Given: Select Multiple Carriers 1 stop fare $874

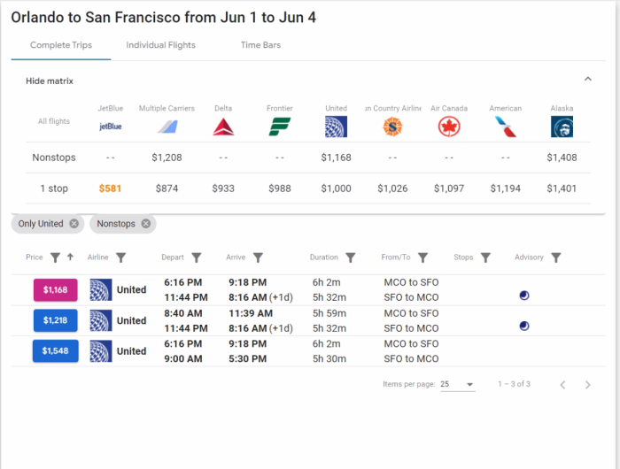Looking at the screenshot, I should coord(167,188).
